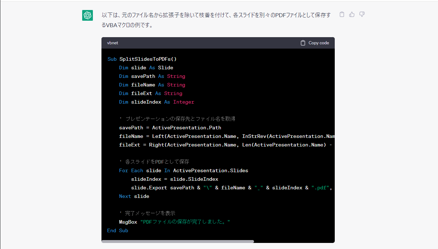
Task: Give negative feedback with thumbs down
Action: pyautogui.click(x=362, y=14)
